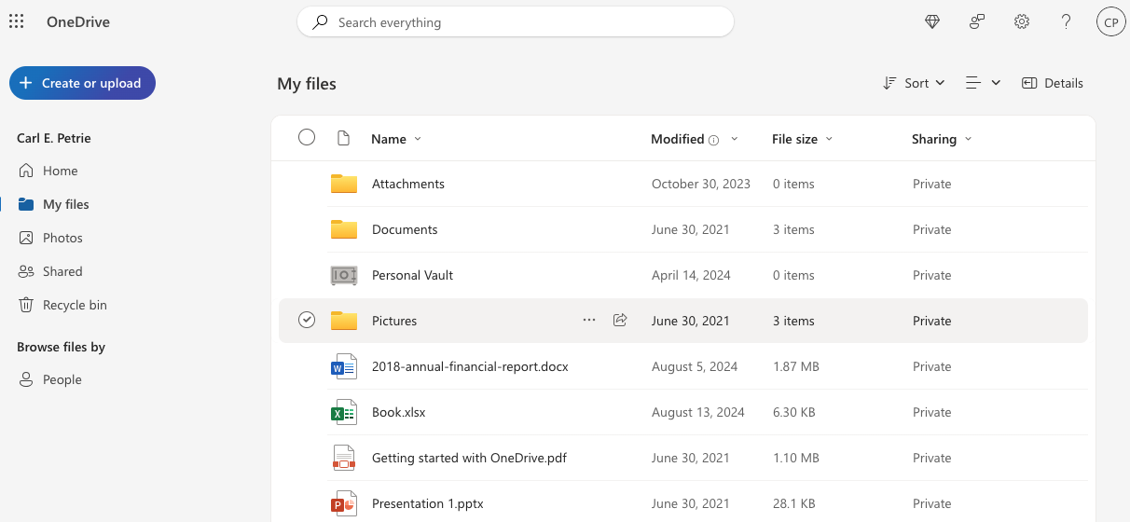This screenshot has width=1130, height=522.
Task: Open the Settings gear icon
Action: [x=1022, y=21]
